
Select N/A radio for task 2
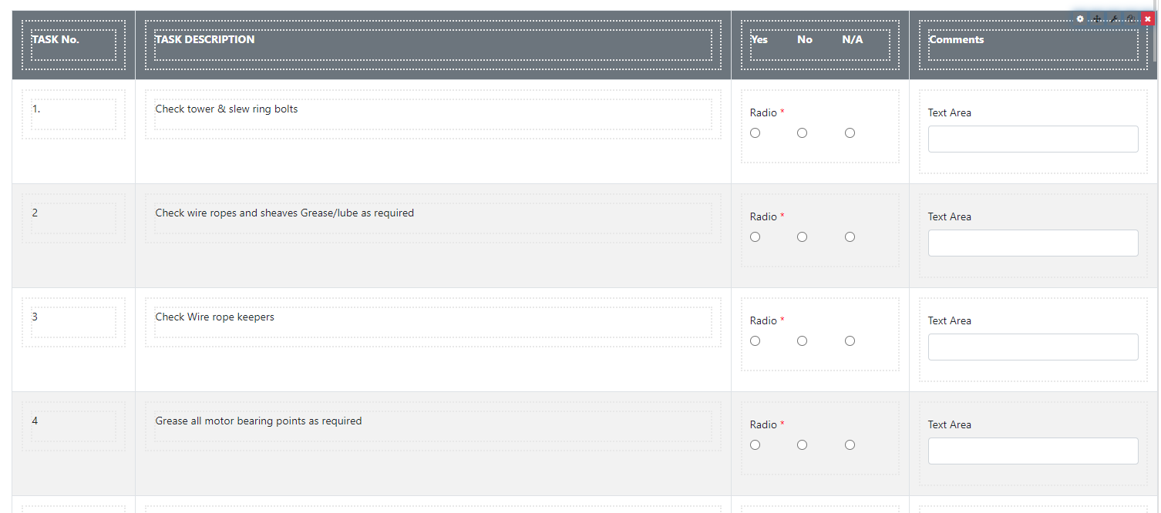850,236
